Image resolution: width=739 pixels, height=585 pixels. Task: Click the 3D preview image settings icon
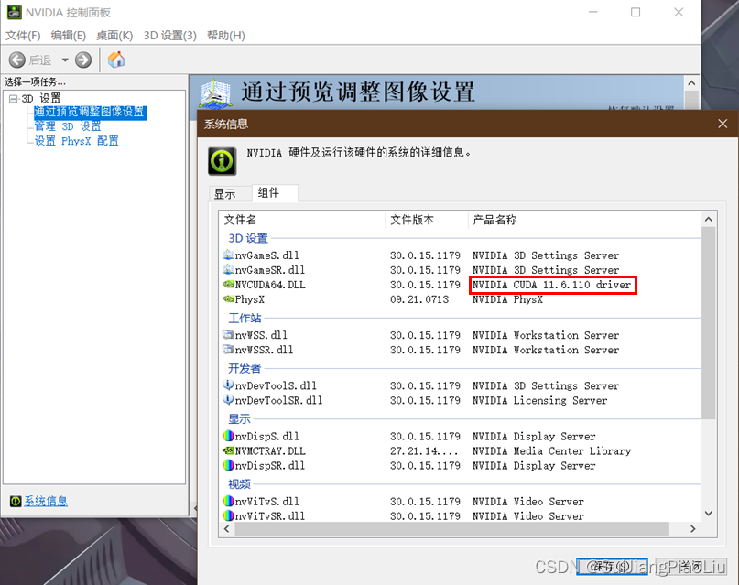tap(215, 92)
